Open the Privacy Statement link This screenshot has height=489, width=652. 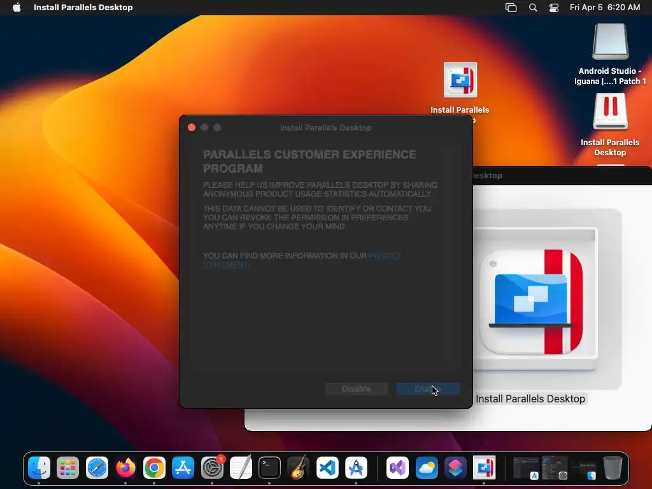tap(385, 256)
